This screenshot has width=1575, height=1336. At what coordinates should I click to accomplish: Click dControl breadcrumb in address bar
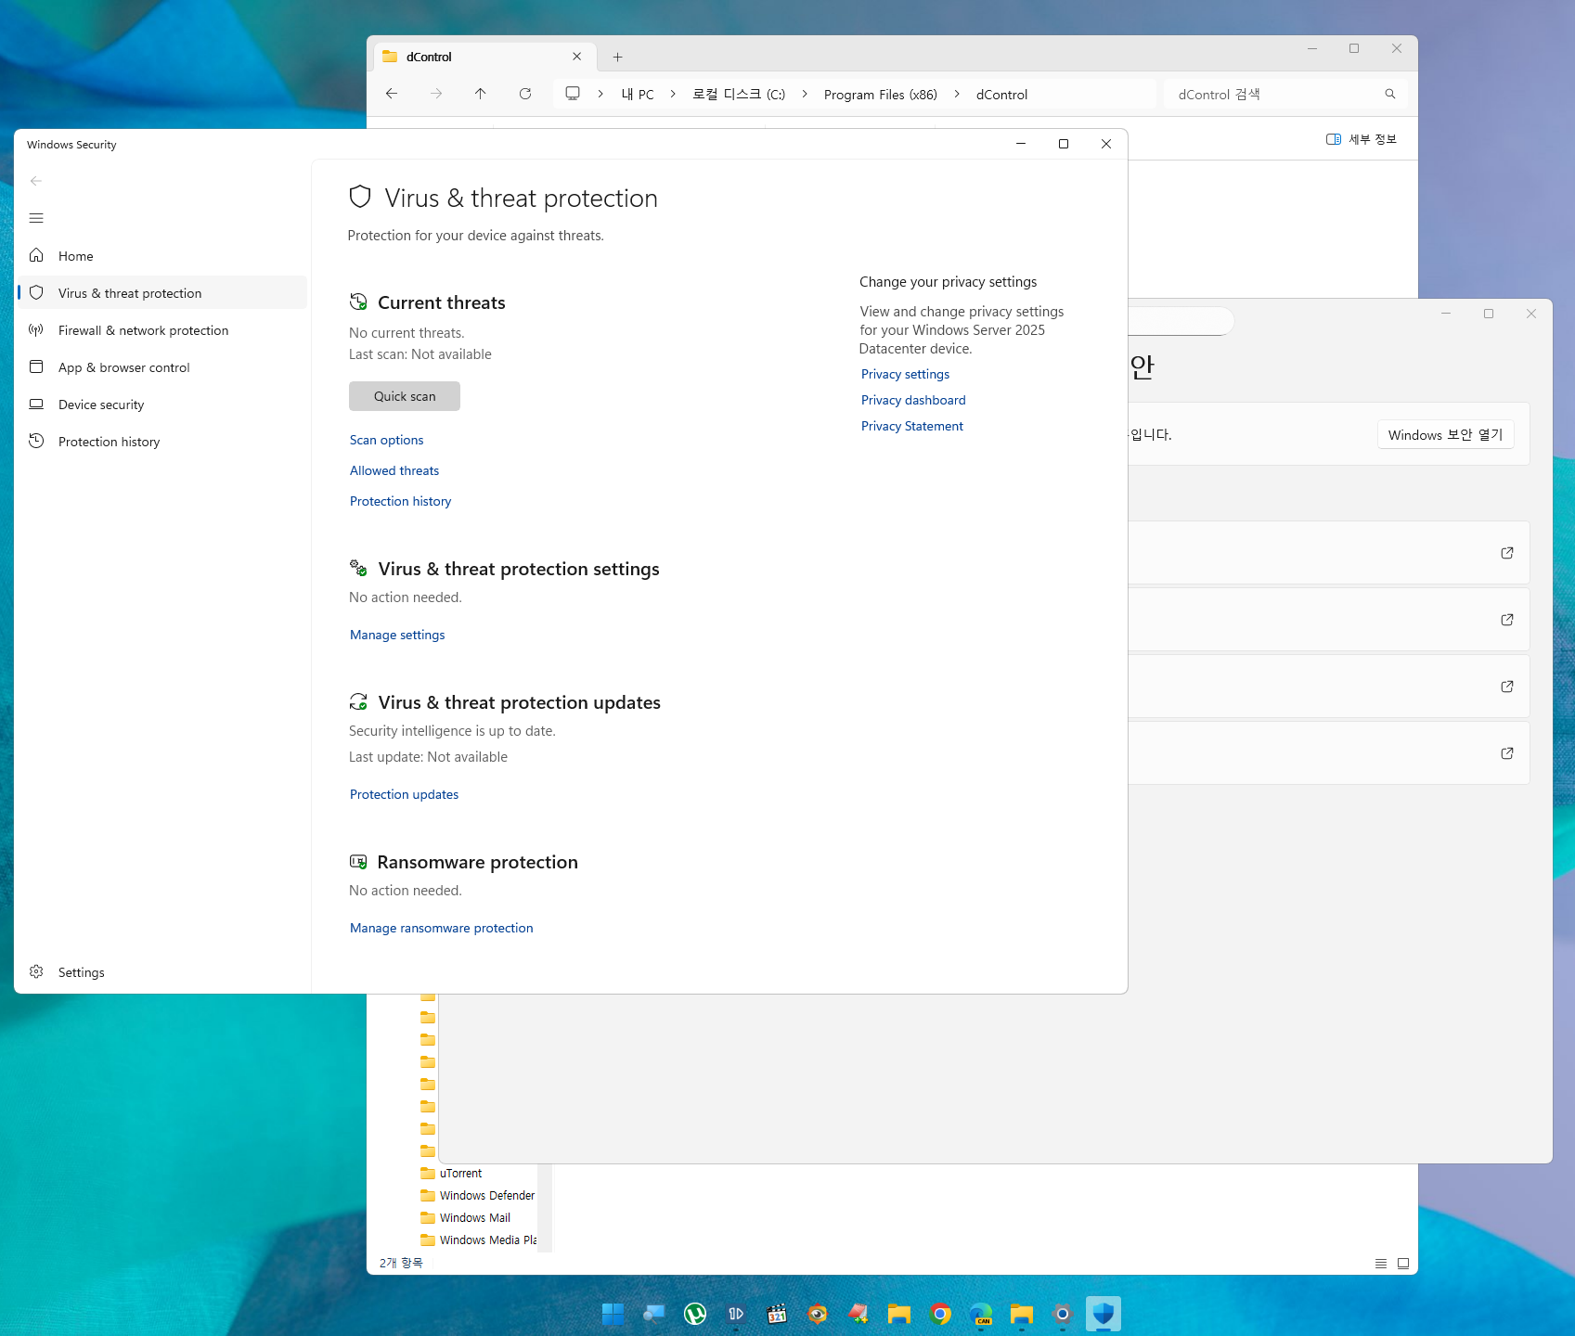[x=1001, y=94]
